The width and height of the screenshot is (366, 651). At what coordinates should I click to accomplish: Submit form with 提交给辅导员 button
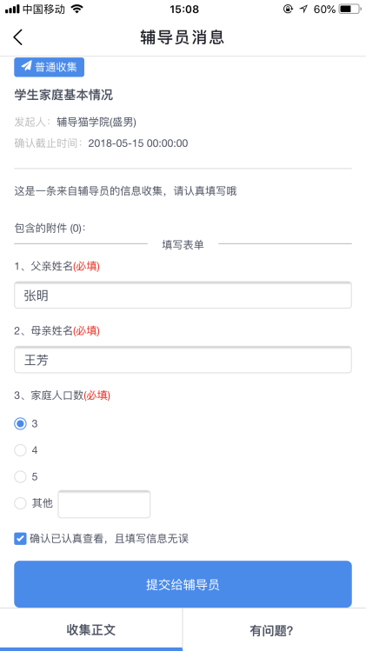point(183,584)
